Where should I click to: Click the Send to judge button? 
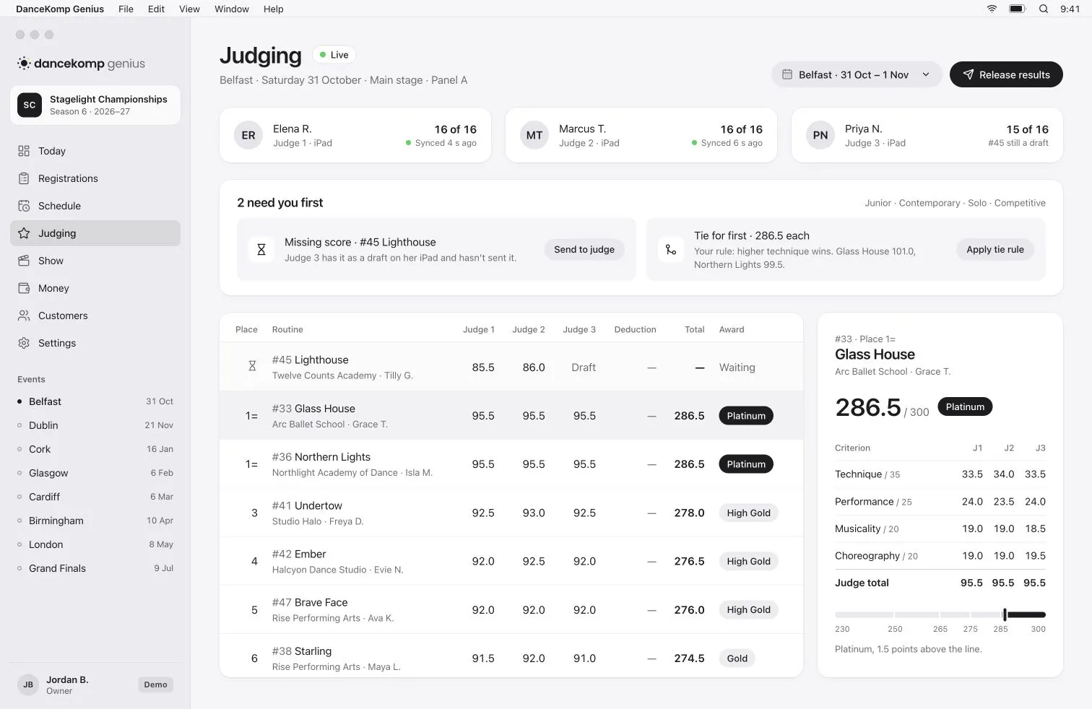[x=584, y=250]
